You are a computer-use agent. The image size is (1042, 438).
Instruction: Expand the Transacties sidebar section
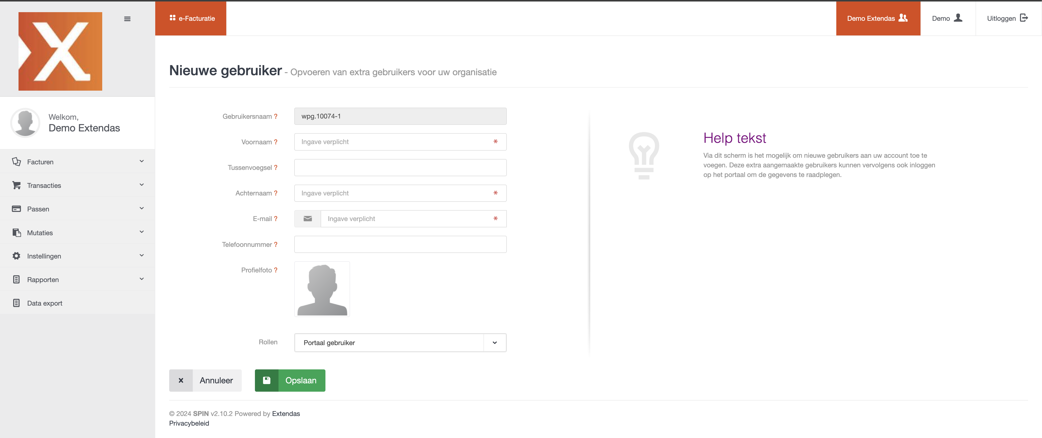click(x=77, y=185)
